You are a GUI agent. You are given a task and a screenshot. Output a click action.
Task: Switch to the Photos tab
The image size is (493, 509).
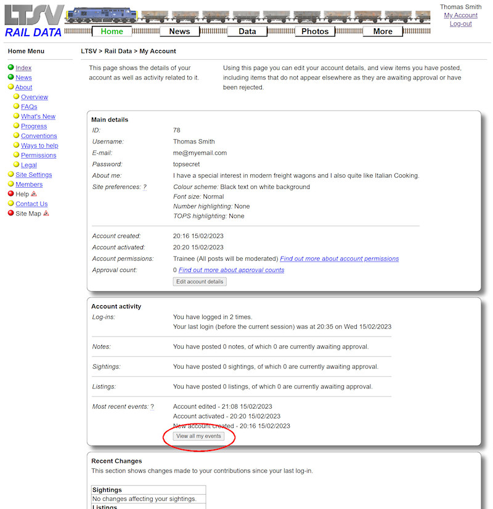[x=314, y=31]
